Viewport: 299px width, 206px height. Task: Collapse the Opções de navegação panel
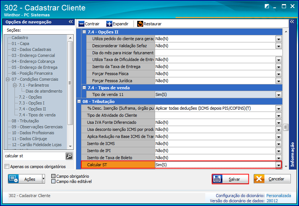point(71,22)
